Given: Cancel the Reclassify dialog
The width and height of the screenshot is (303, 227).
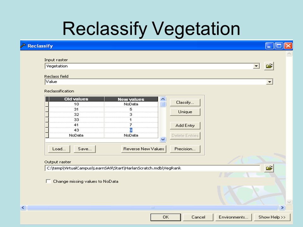Looking at the screenshot, I should (x=198, y=217).
